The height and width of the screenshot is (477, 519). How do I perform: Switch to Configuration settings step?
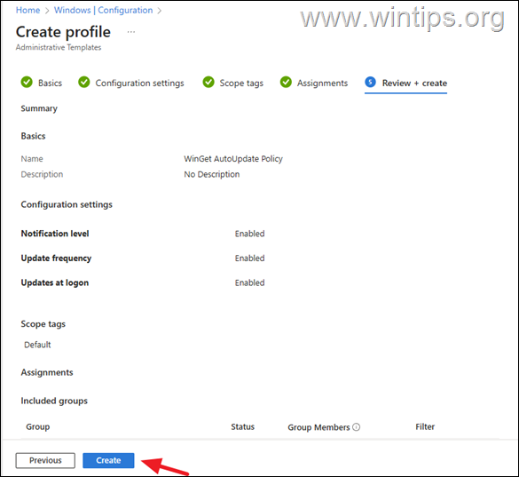139,83
